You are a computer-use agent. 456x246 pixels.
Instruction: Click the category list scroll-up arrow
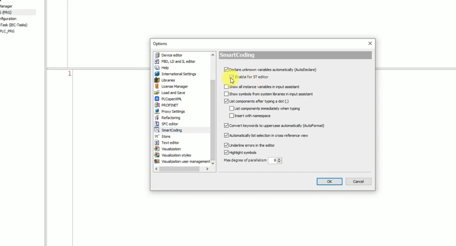(x=213, y=55)
